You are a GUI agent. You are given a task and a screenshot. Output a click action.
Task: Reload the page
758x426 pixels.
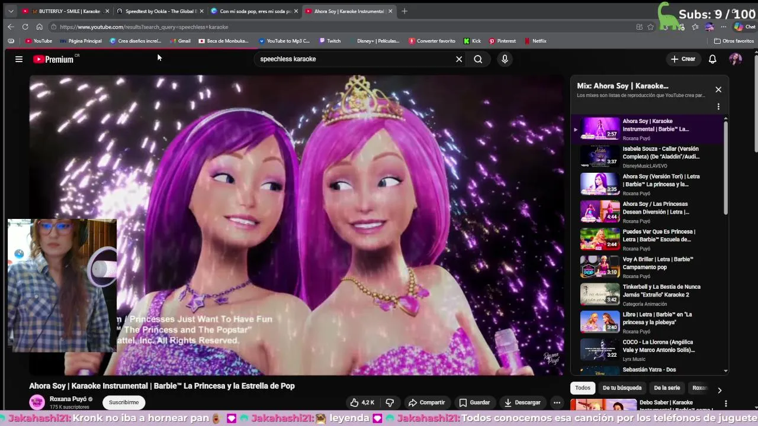point(25,27)
